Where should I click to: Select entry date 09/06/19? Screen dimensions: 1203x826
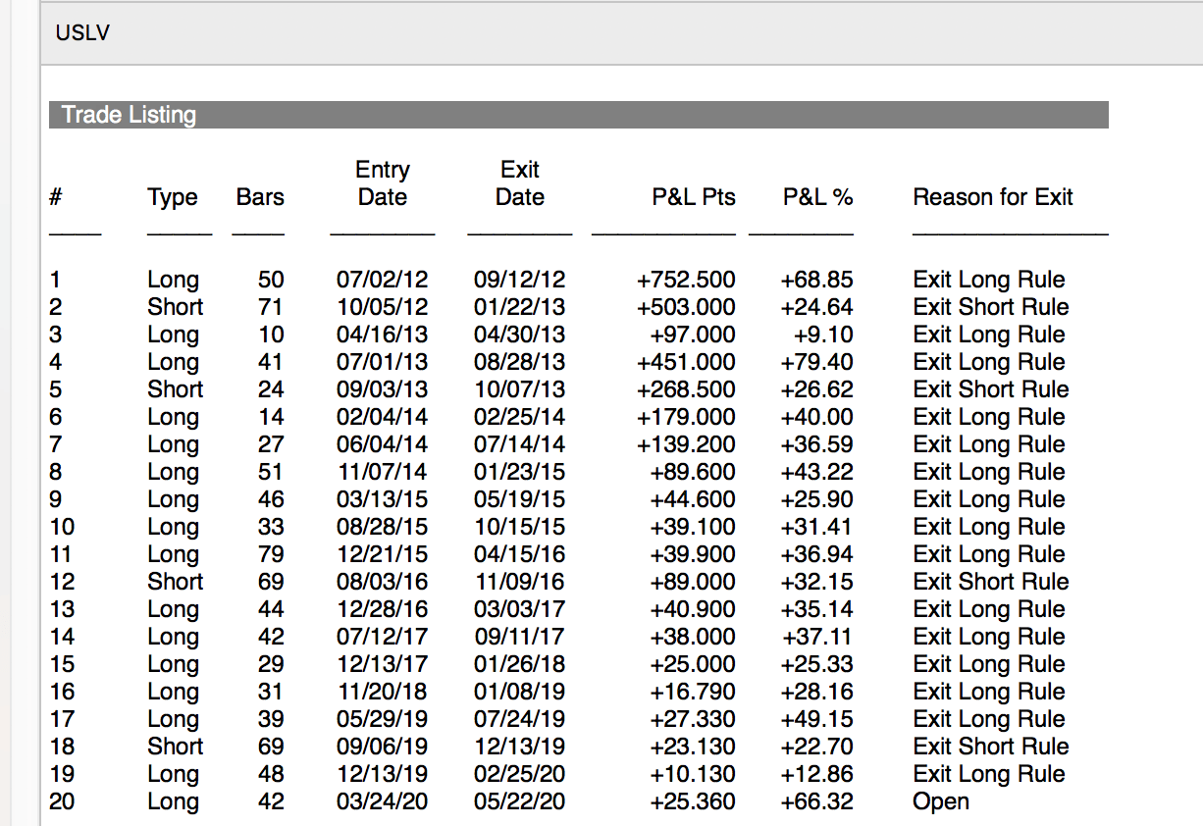coord(383,747)
